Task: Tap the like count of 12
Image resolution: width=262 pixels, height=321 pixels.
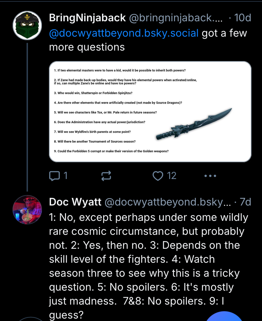Action: 172,176
